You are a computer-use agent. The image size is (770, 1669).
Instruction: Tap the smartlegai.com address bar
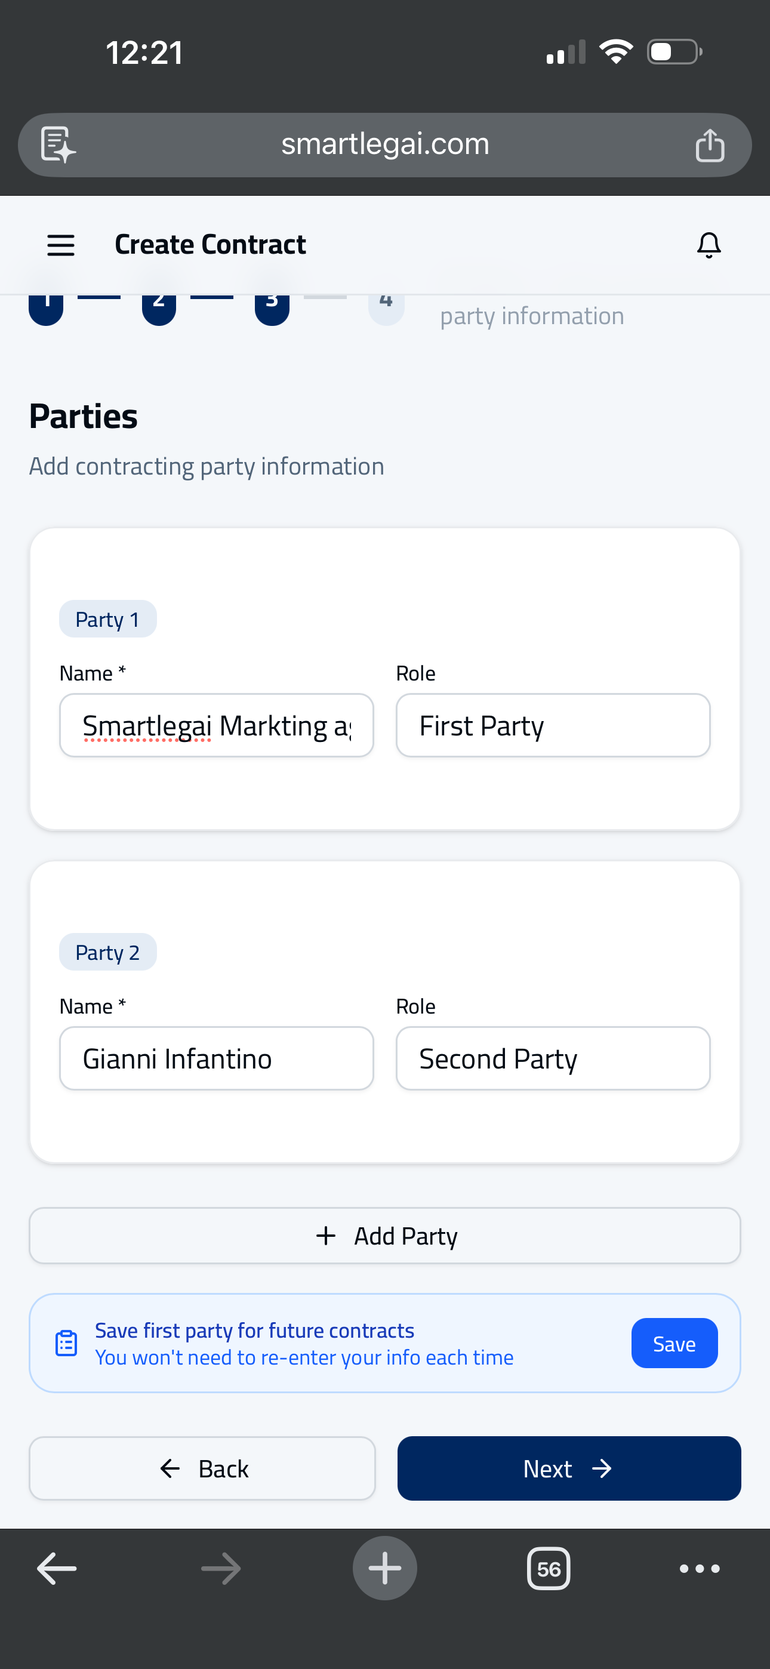coord(385,144)
